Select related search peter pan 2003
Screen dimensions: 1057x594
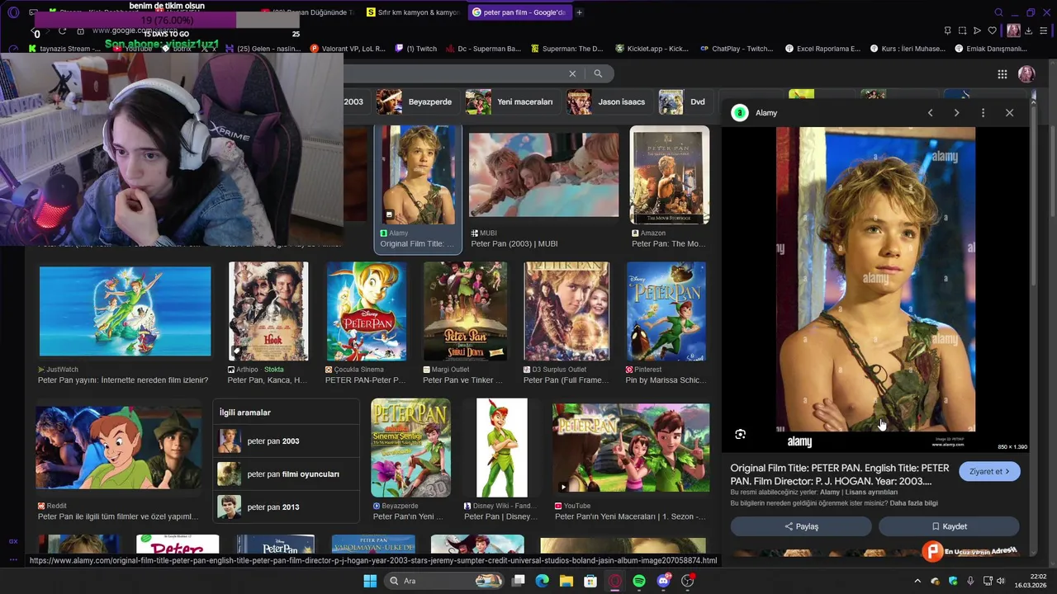click(x=286, y=441)
